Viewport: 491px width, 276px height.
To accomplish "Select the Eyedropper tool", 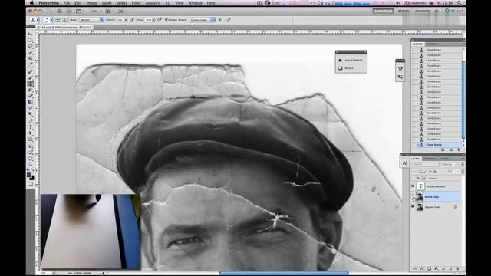I will pyautogui.click(x=31, y=64).
